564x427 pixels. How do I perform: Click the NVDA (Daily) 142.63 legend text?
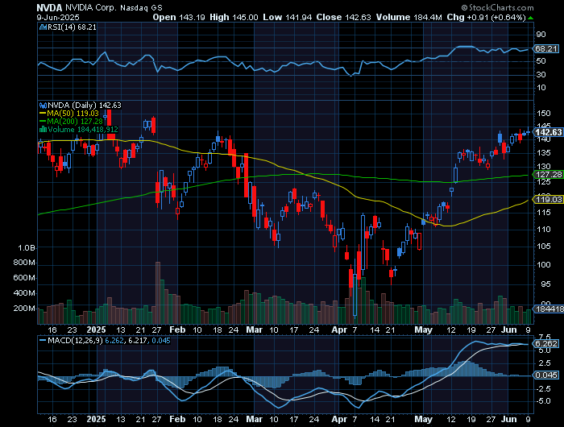(x=85, y=106)
